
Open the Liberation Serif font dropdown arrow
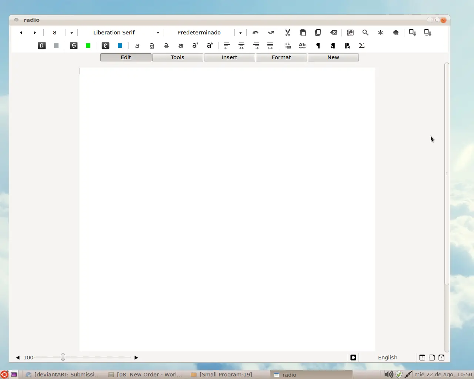[158, 33]
